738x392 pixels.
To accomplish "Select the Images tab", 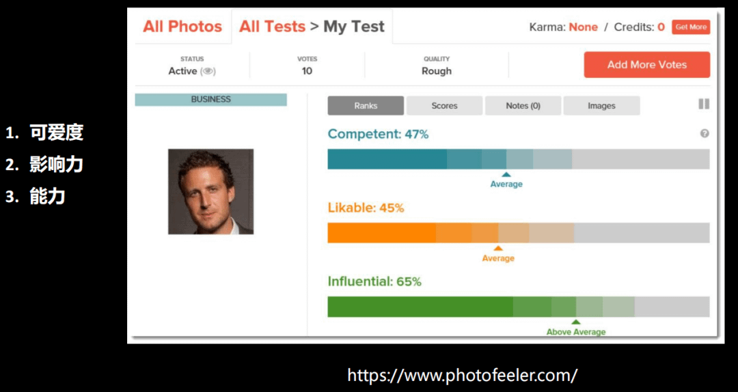I will coord(601,106).
